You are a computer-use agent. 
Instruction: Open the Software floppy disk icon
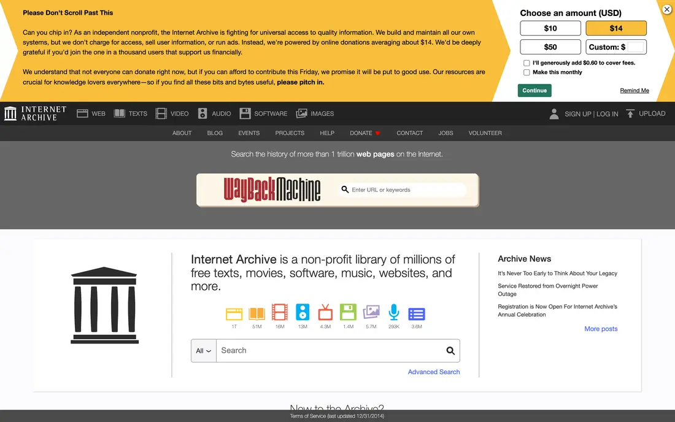click(x=245, y=113)
